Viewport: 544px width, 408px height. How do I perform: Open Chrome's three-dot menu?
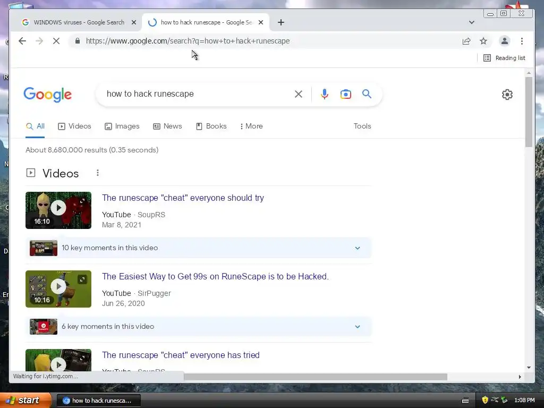click(x=522, y=41)
